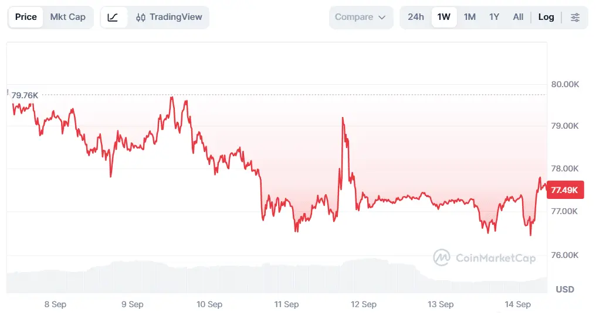The width and height of the screenshot is (596, 313).
Task: Show the All time range
Action: point(518,17)
